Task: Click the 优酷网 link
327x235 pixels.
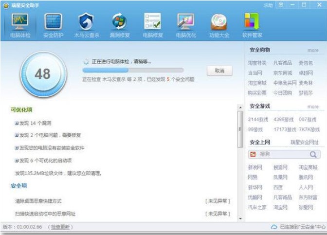Action: [255, 198]
